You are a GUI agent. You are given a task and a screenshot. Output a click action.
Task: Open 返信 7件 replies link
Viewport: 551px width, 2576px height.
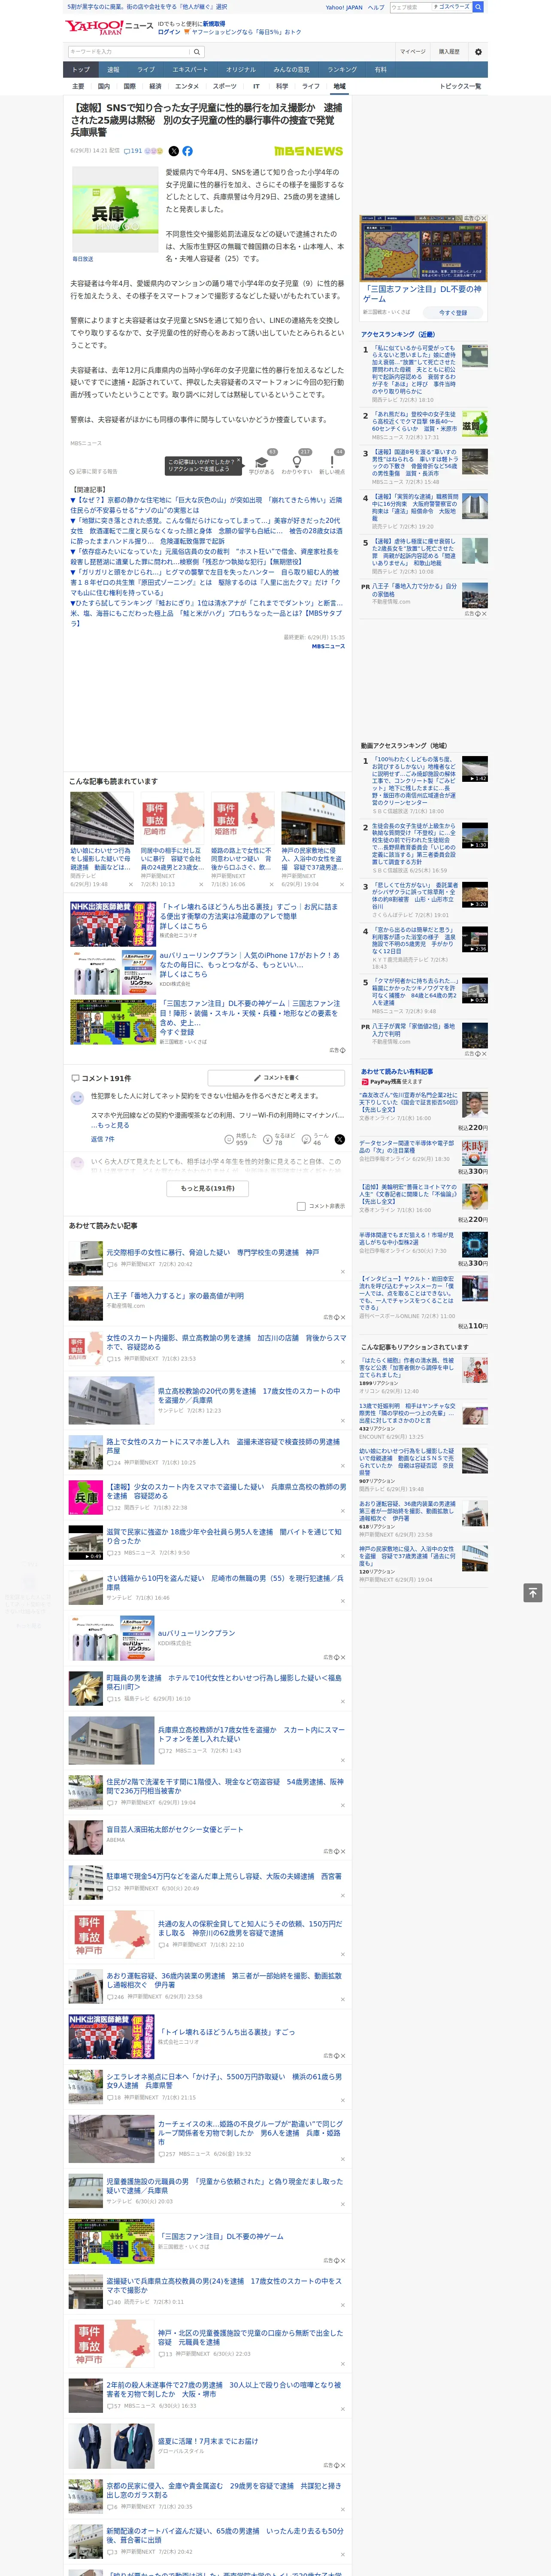[103, 1139]
